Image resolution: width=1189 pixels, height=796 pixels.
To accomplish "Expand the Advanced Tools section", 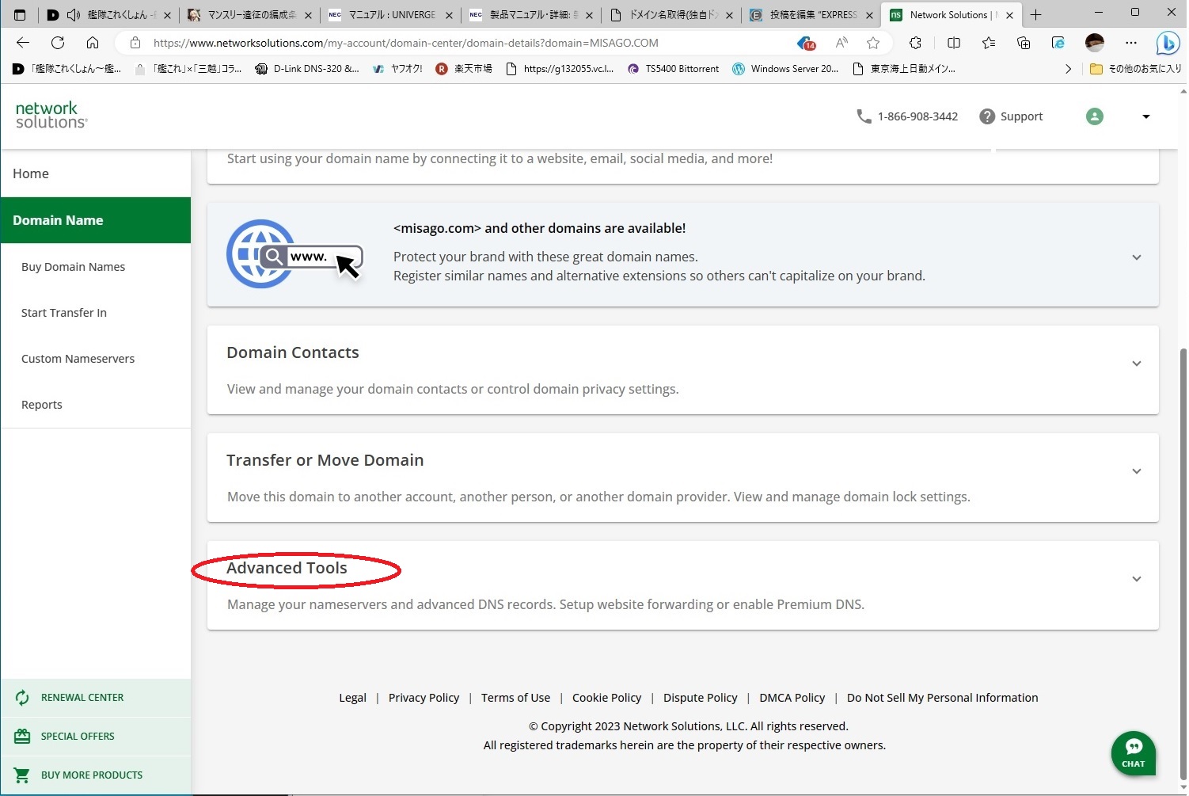I will pos(1136,579).
